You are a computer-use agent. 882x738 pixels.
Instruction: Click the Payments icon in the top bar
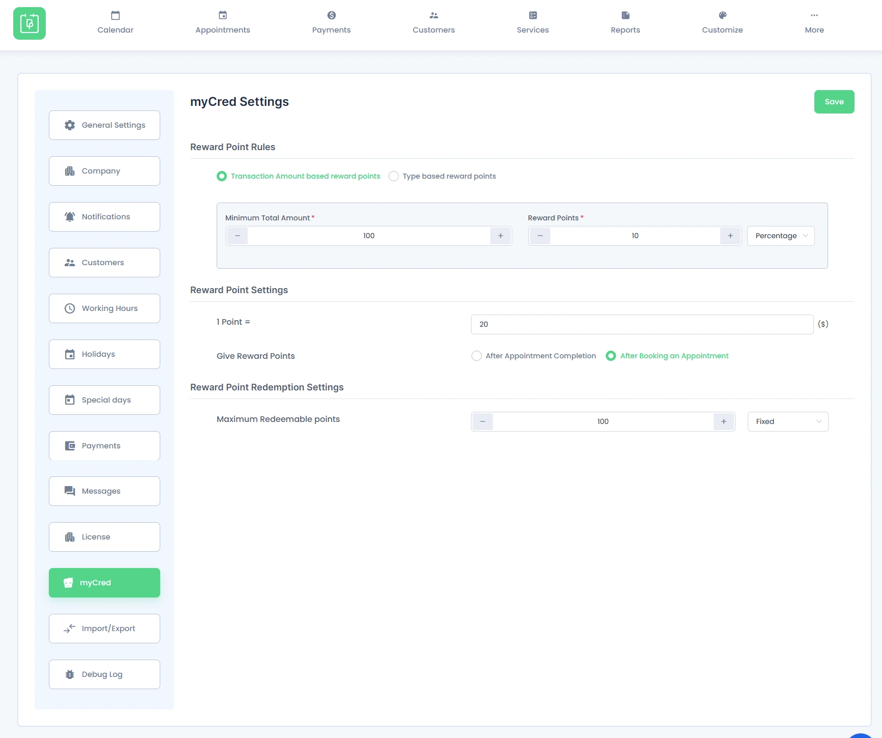click(331, 21)
